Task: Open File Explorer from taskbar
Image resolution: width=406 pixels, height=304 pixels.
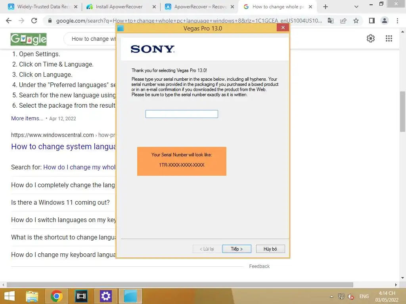Action: coord(32,296)
